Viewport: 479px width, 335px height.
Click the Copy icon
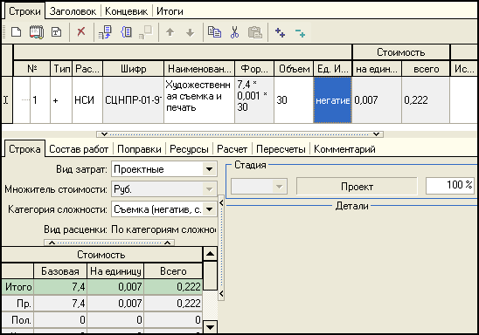(214, 32)
